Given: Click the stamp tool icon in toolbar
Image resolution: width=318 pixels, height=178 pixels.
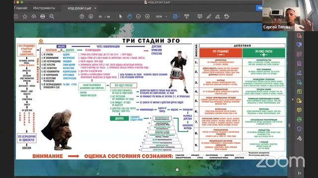Looking at the screenshot, I should pyautogui.click(x=227, y=16).
